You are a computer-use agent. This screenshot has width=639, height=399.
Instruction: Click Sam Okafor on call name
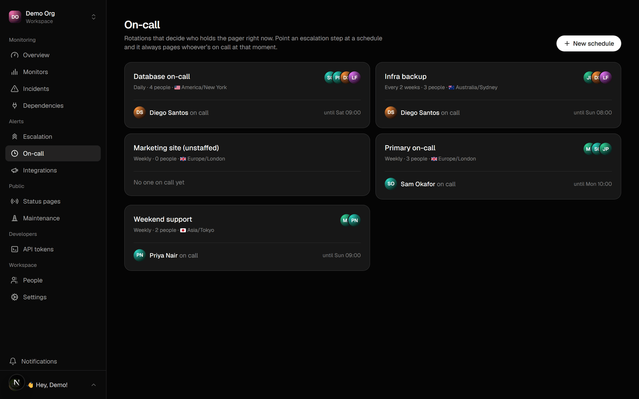click(418, 184)
